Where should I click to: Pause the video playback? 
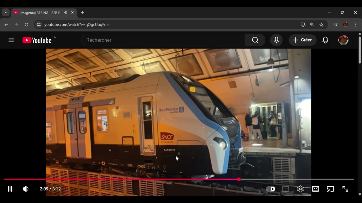point(10,189)
